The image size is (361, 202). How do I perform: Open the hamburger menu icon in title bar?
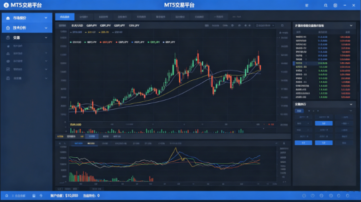point(307,5)
